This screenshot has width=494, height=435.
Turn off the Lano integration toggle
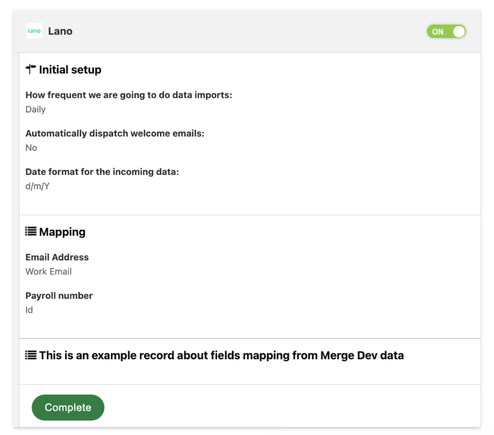pos(446,31)
